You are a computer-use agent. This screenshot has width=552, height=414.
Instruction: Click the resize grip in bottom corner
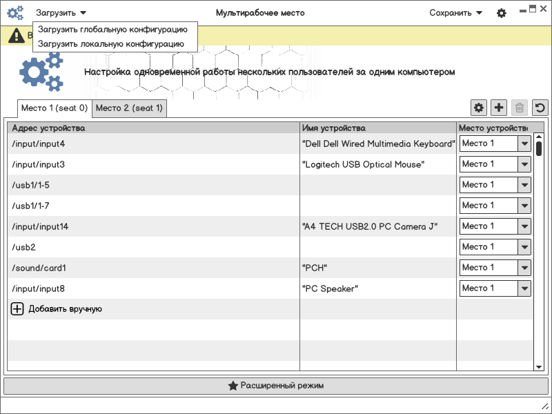coord(545,406)
